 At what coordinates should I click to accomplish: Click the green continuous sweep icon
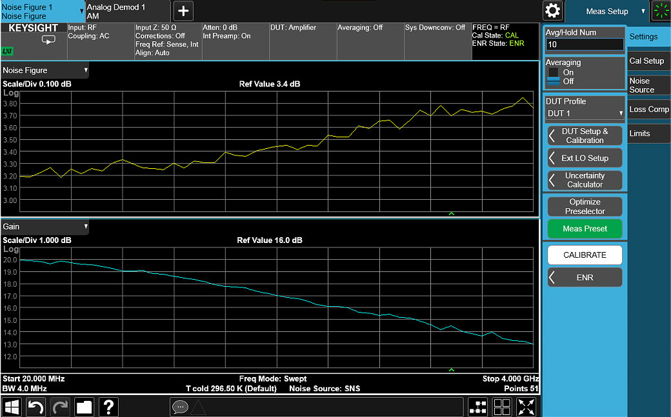click(x=661, y=11)
